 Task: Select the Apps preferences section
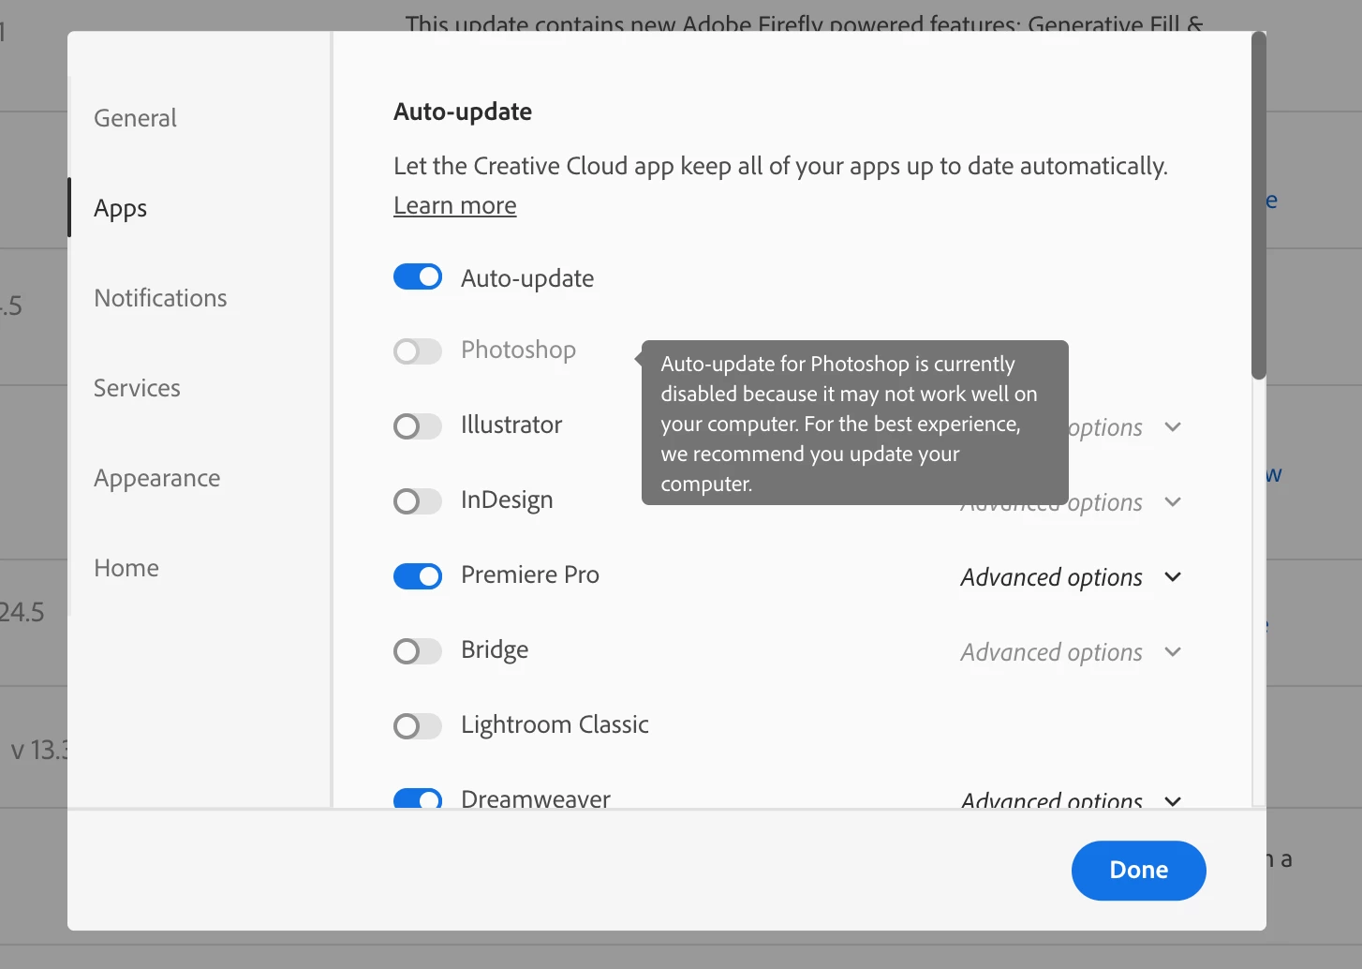coord(120,208)
